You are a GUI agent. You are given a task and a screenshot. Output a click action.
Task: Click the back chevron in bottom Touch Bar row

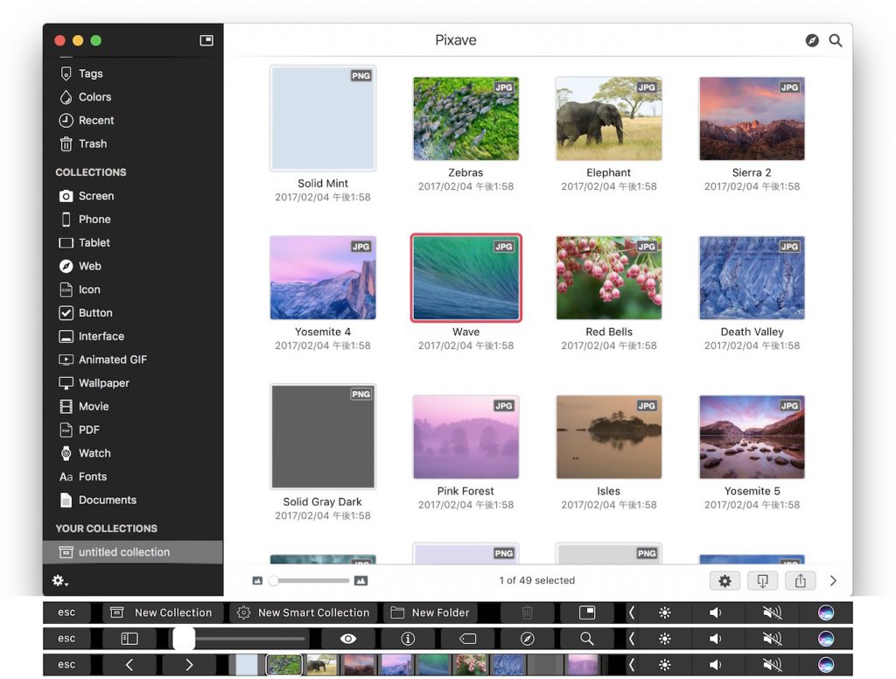click(129, 663)
